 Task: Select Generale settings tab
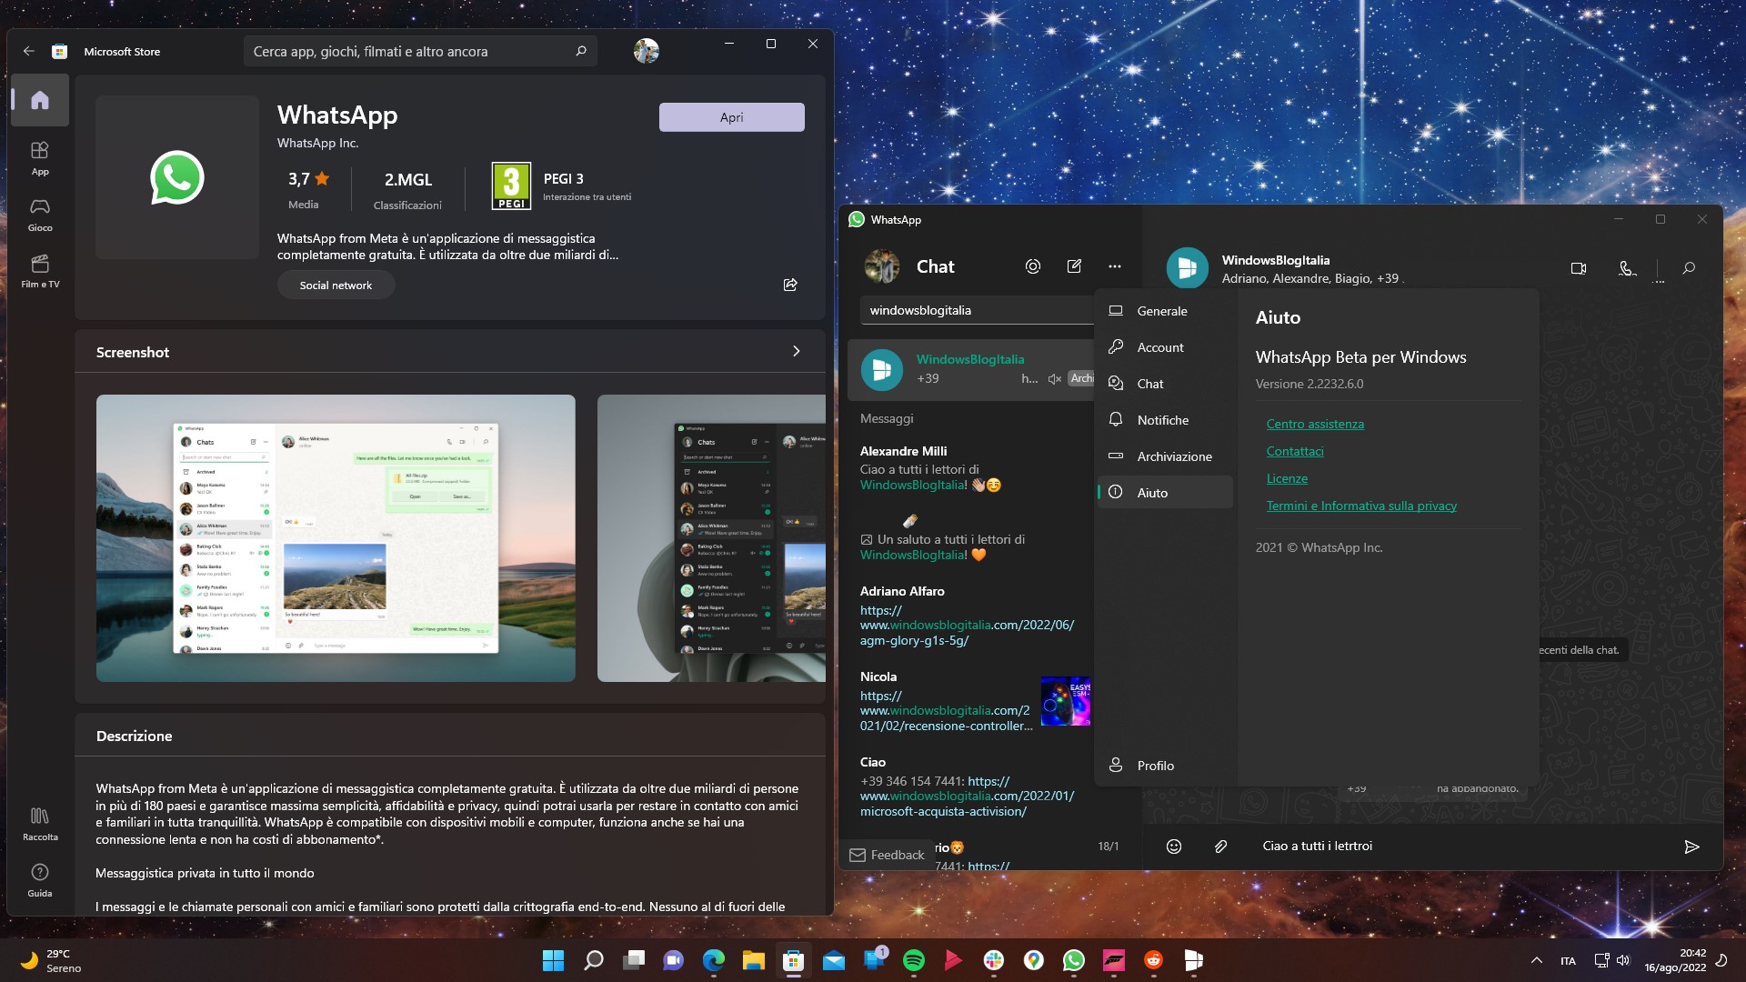[x=1165, y=311]
